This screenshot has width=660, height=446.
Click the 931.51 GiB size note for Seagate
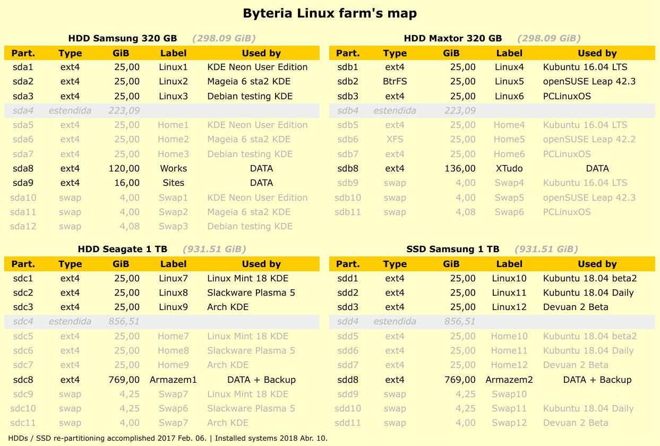(215, 248)
